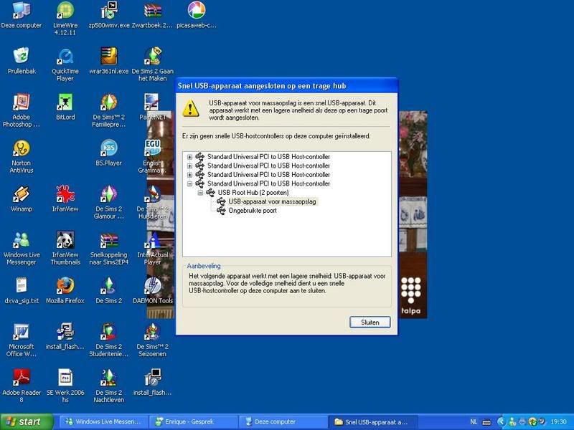Select the Ongebruikte poort tree item

(x=253, y=211)
